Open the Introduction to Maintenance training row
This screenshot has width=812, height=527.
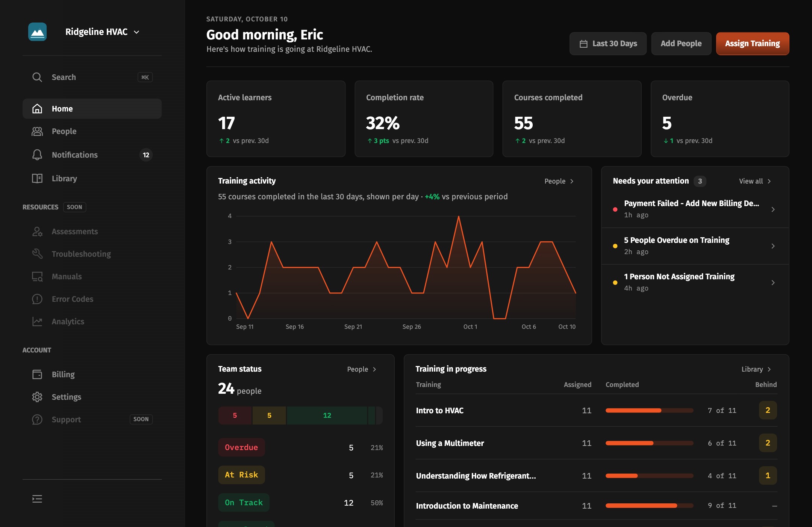pyautogui.click(x=597, y=506)
